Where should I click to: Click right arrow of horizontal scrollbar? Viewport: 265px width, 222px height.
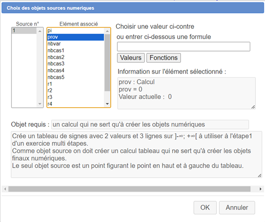[260, 189]
